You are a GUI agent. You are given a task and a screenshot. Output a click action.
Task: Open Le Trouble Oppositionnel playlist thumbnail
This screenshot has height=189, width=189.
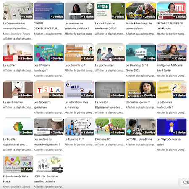[18, 127]
